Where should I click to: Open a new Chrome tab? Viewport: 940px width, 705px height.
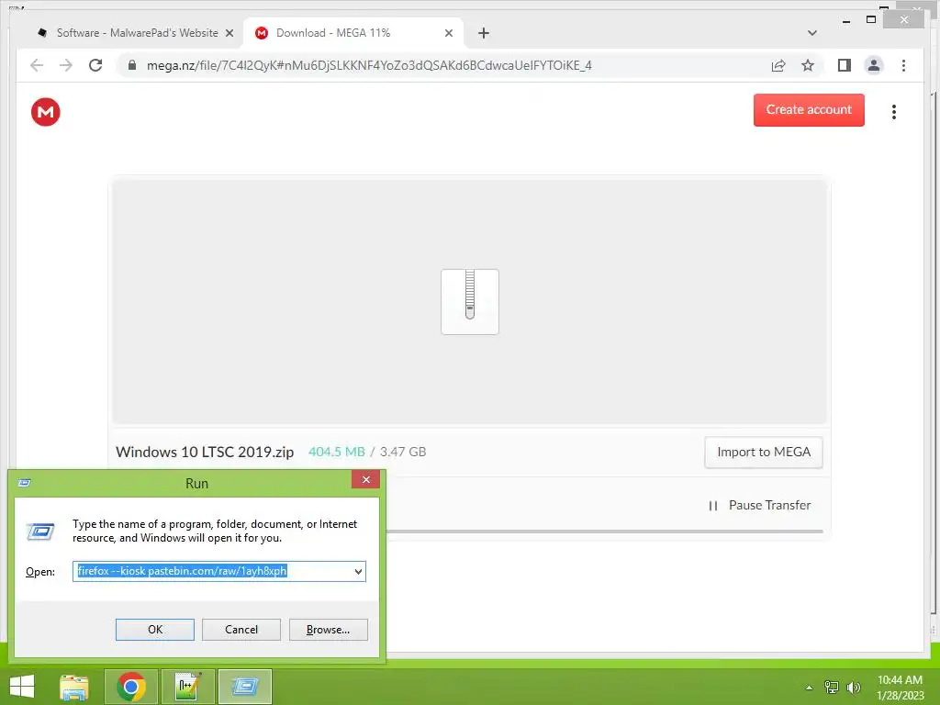coord(484,33)
